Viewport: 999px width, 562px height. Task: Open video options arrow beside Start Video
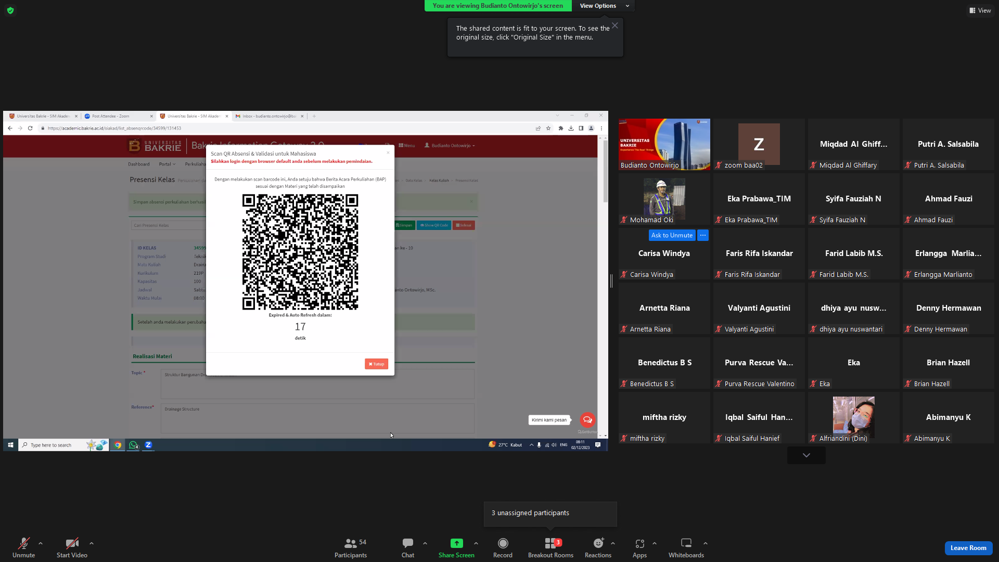click(92, 543)
